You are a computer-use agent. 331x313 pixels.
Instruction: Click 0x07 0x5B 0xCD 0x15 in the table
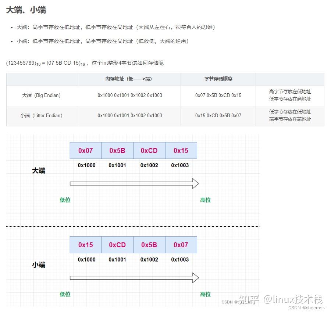pos(218,95)
